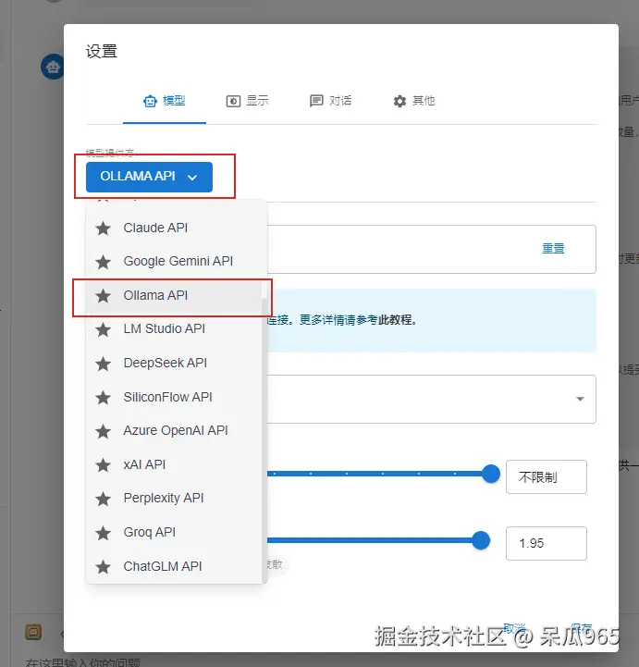Click the gear icon on 其他 tab

[x=399, y=101]
